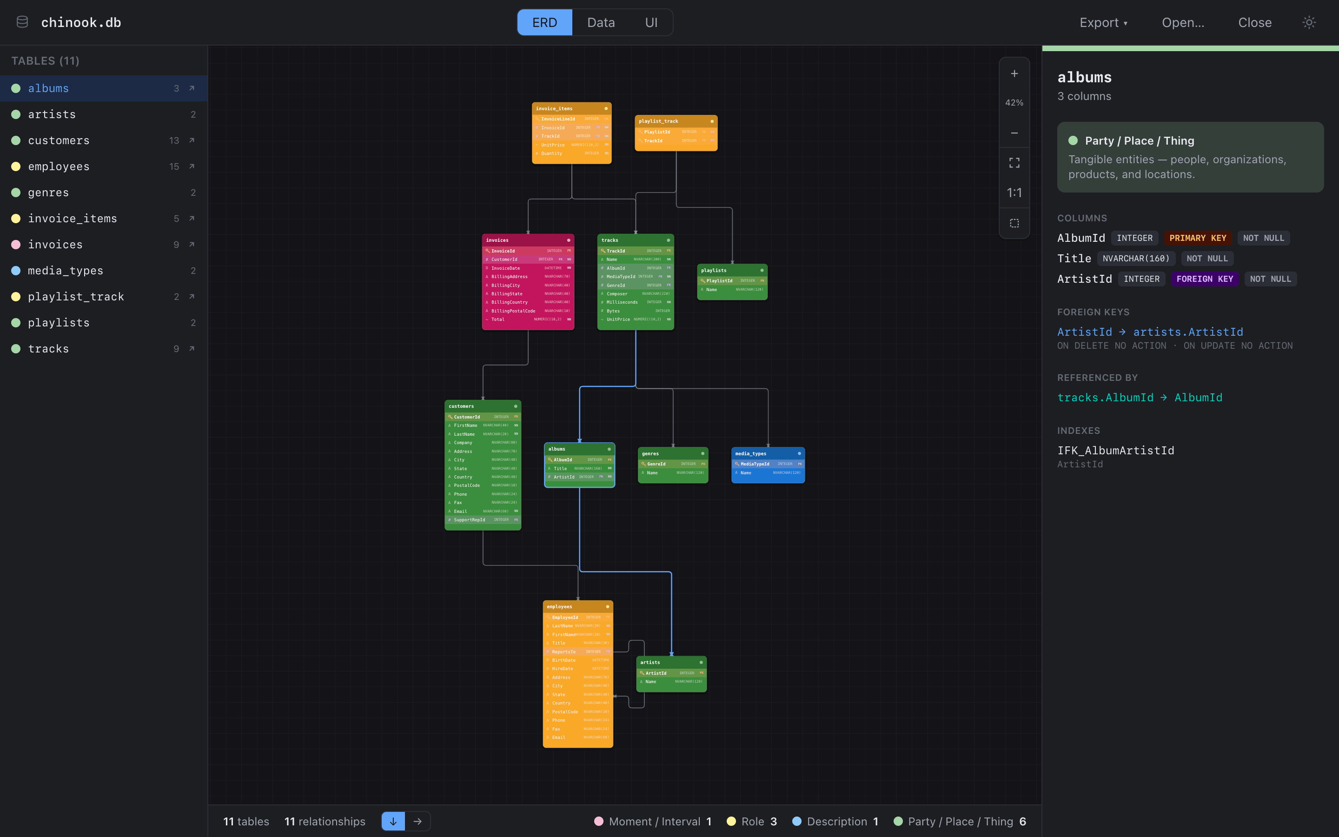Click the FOREIGN KEY badge on ArtistId
The height and width of the screenshot is (837, 1339).
coord(1205,279)
